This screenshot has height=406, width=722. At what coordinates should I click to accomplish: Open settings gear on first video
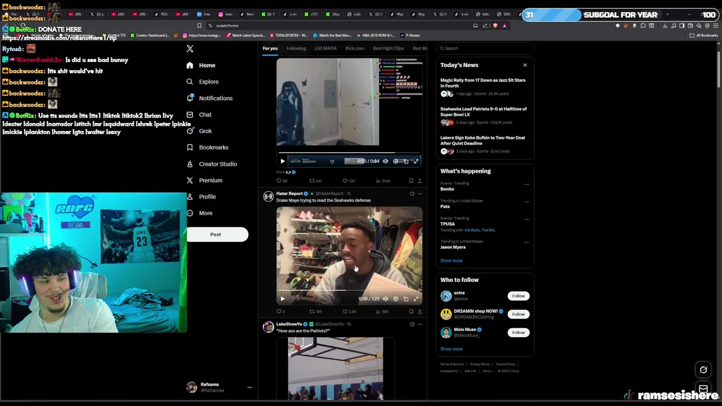[x=395, y=161]
